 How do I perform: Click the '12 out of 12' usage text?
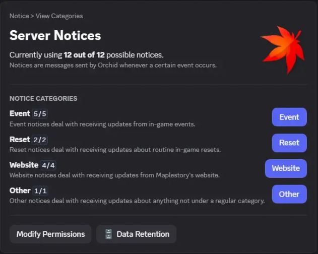tap(84, 55)
